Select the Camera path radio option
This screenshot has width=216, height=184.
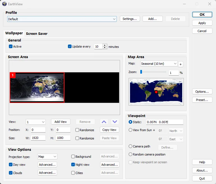[x=130, y=146]
